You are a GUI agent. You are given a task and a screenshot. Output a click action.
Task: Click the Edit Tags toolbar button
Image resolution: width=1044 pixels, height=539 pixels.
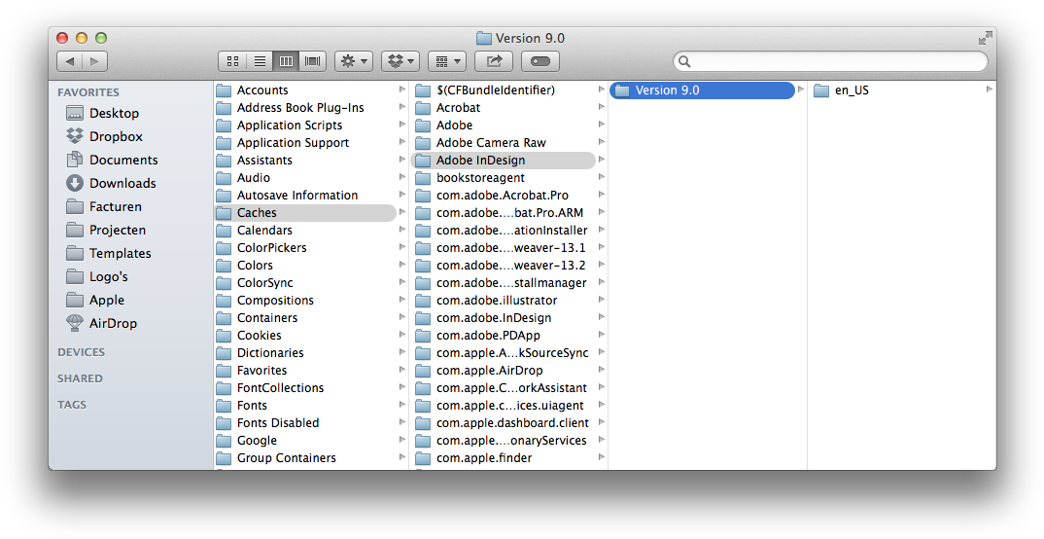539,61
